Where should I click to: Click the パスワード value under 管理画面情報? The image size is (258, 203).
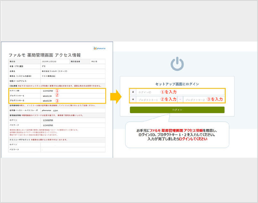coord(47,125)
